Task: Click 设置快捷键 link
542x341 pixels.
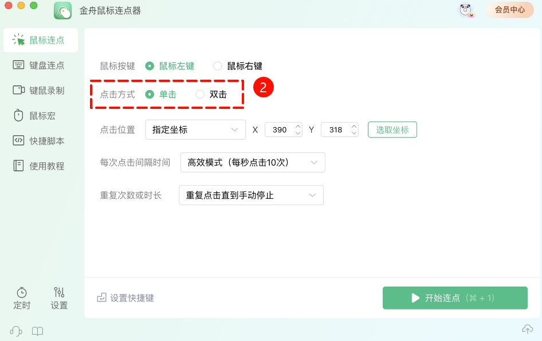Action: click(x=125, y=298)
